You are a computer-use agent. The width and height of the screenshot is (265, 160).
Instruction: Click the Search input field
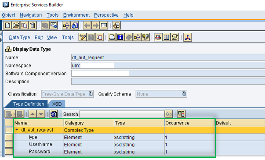pyautogui.click(x=122, y=114)
